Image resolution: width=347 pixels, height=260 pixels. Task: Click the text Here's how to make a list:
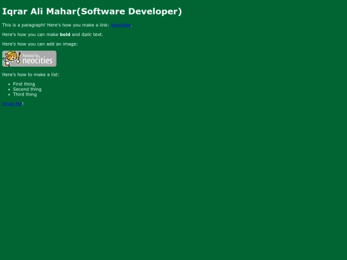point(31,74)
